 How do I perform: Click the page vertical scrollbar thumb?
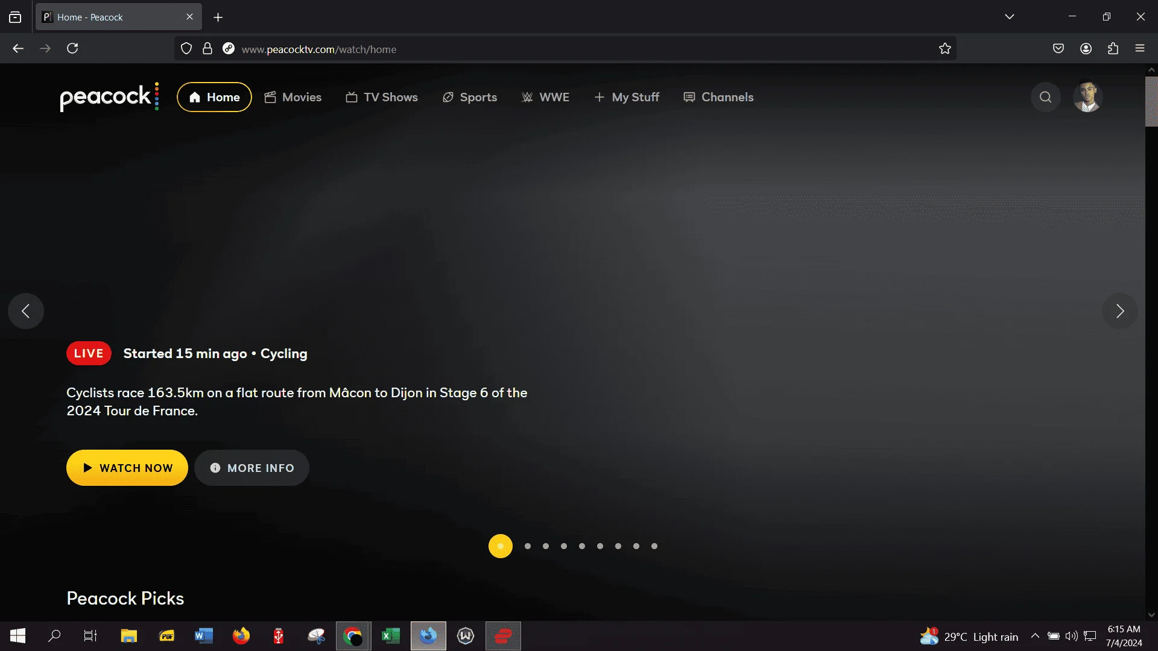coord(1151,101)
